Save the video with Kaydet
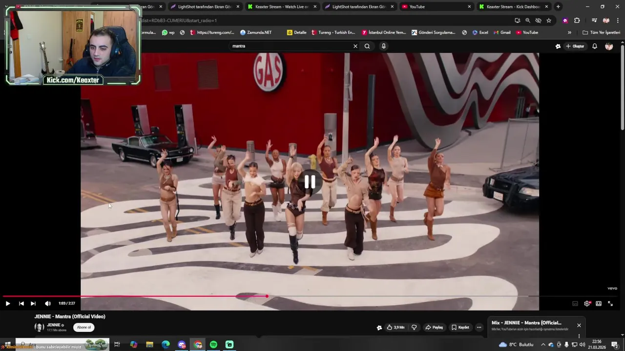This screenshot has width=625, height=351. point(460,327)
